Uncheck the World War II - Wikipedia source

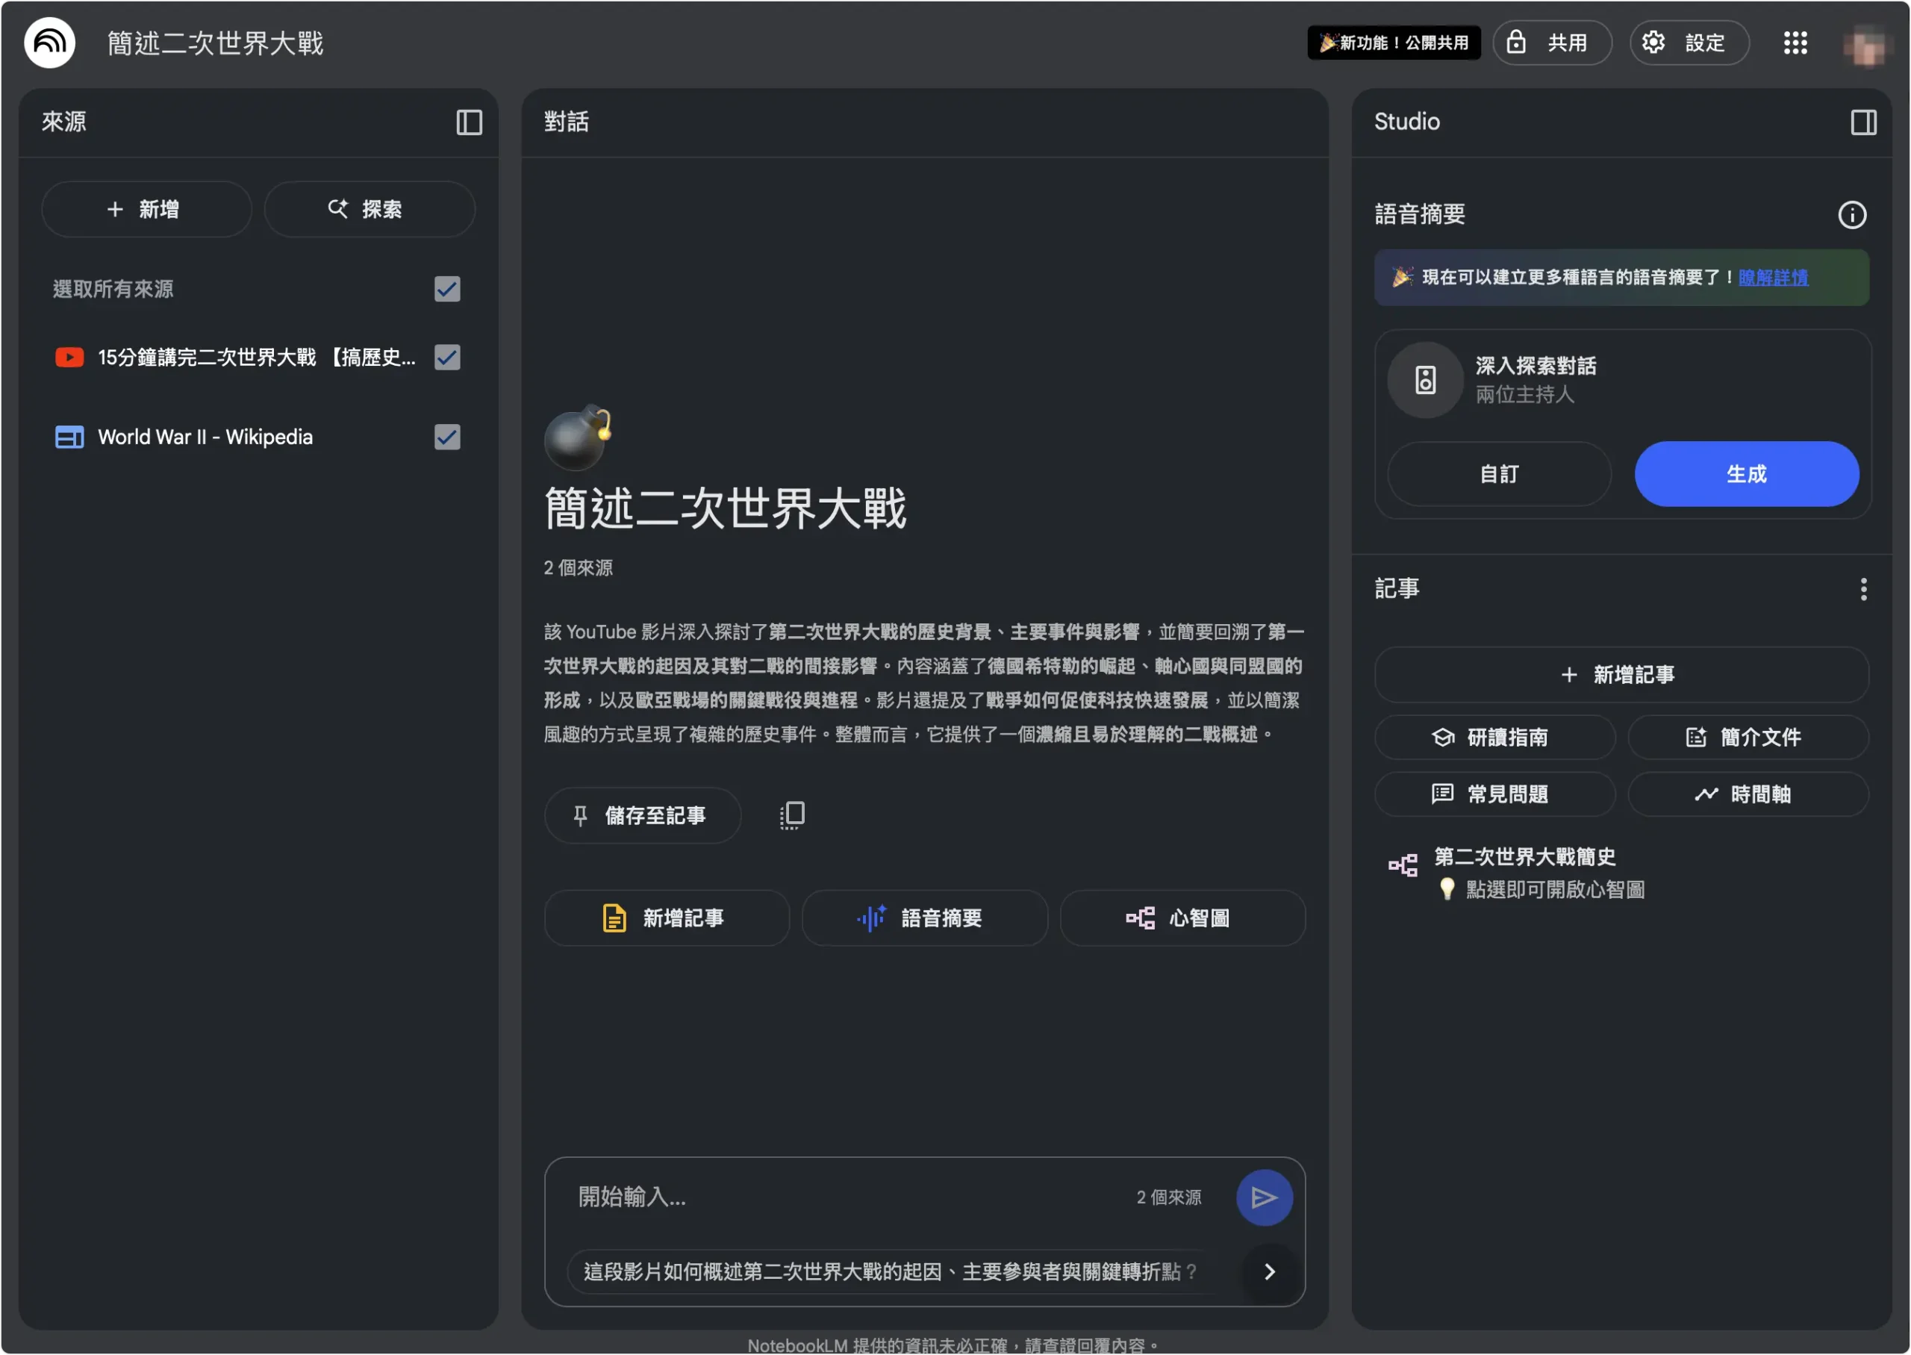pos(447,437)
